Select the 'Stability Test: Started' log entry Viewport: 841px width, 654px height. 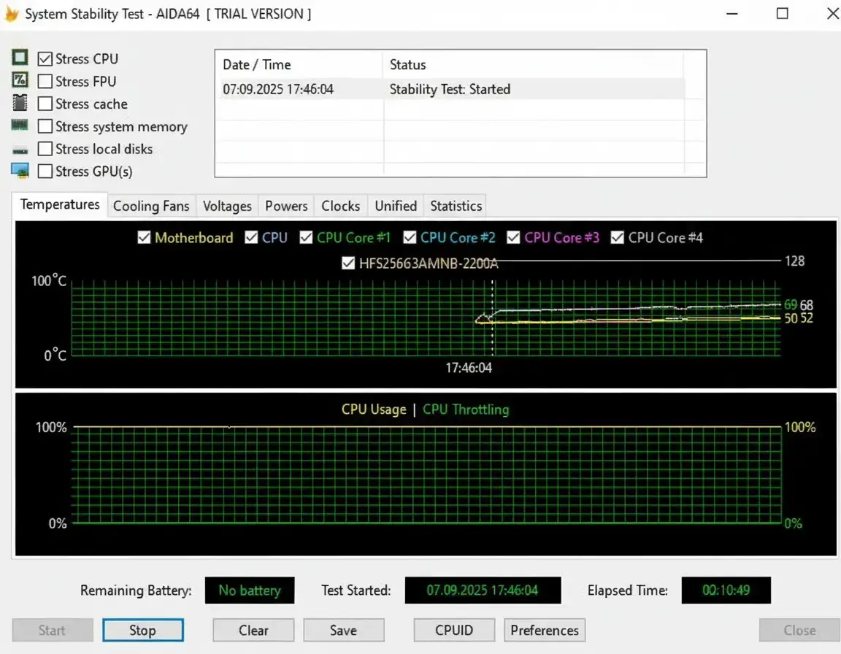(450, 90)
